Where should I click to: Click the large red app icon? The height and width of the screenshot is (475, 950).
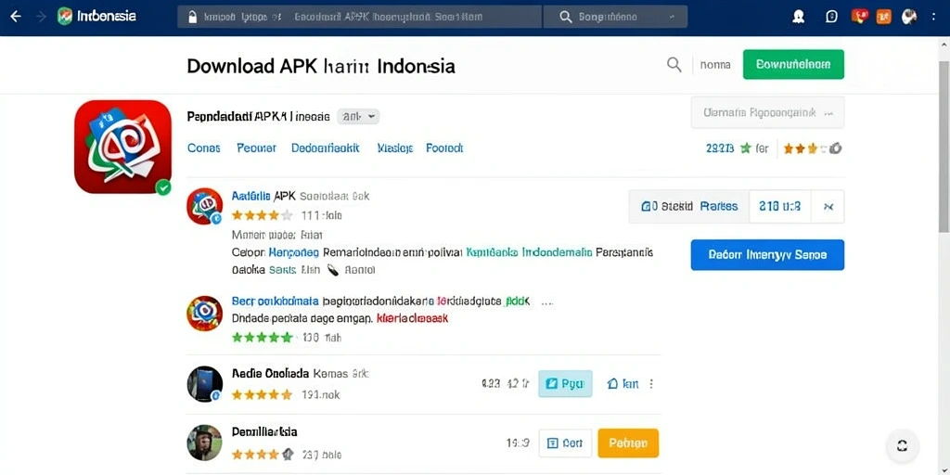[x=123, y=147]
